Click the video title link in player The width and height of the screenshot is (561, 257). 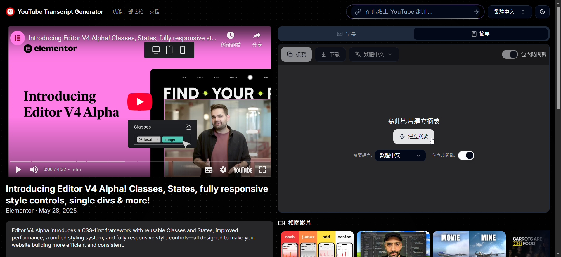click(x=122, y=38)
